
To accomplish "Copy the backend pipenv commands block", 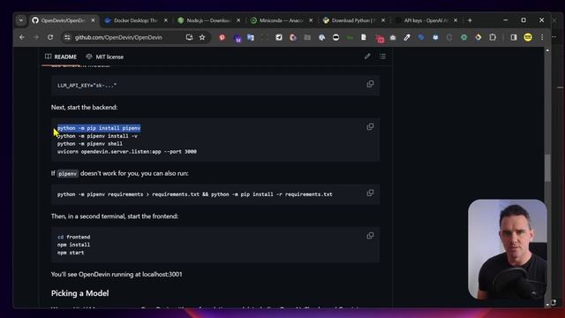I will point(370,127).
